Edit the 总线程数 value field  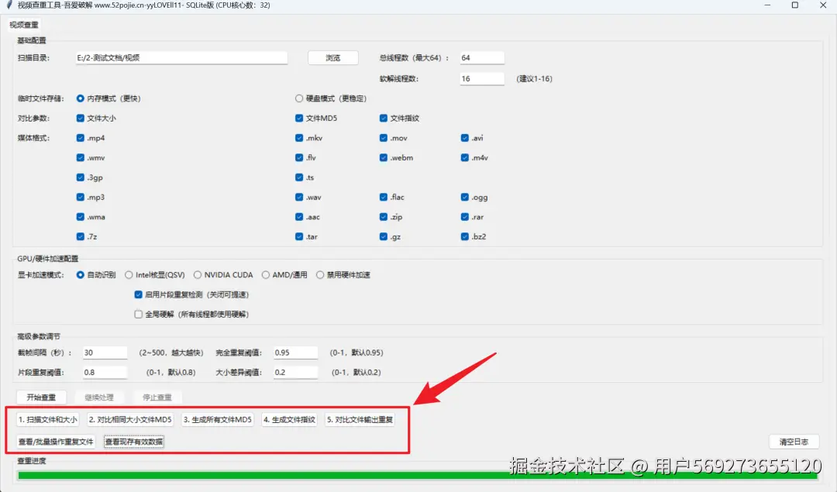(482, 57)
